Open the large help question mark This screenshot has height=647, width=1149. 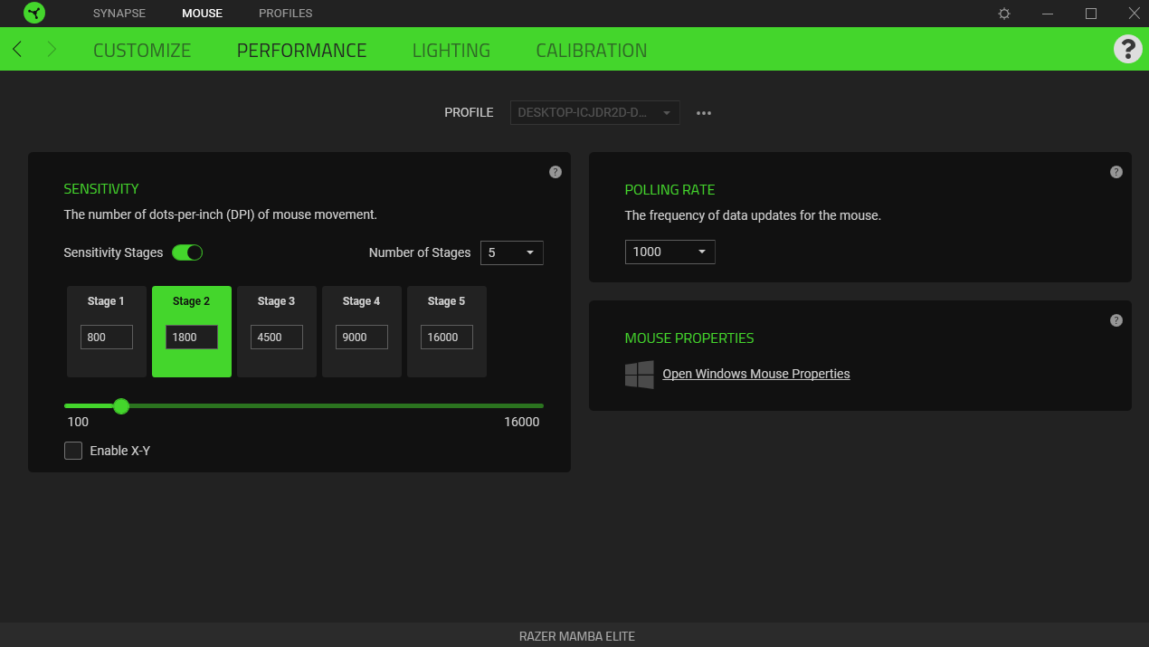pyautogui.click(x=1127, y=49)
